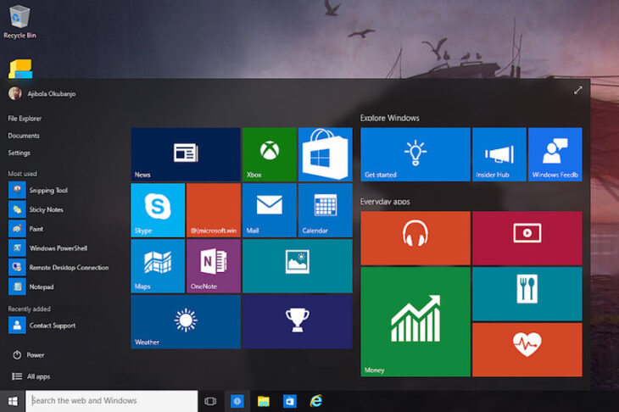Open the Calendar tile

[x=326, y=209]
